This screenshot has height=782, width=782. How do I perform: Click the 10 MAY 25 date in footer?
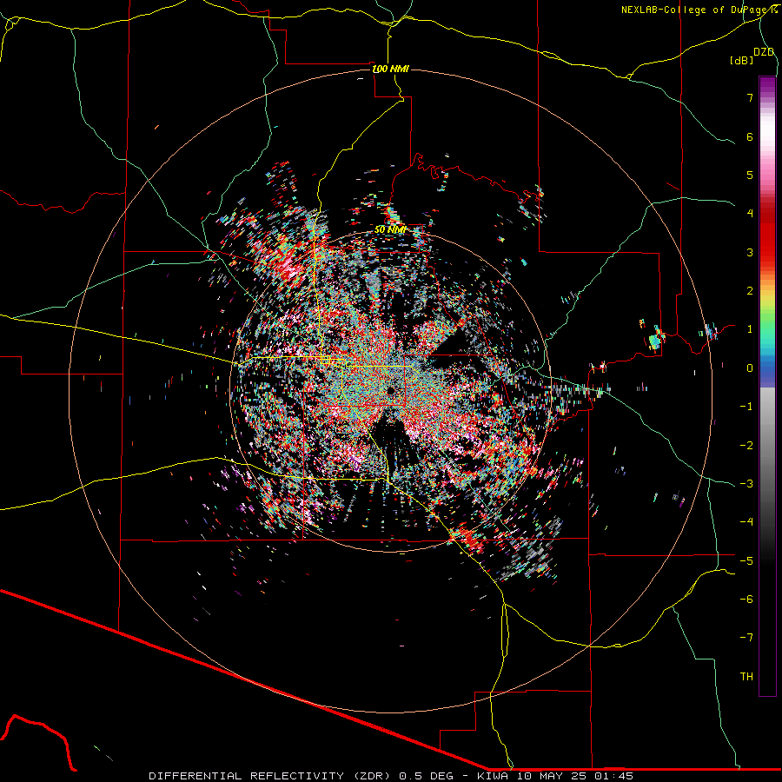553,776
